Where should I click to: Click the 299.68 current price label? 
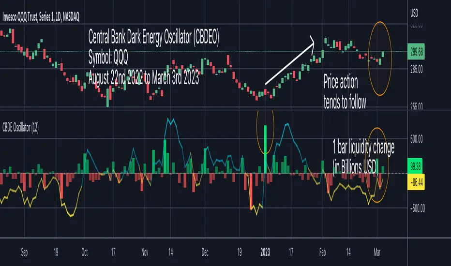click(416, 52)
